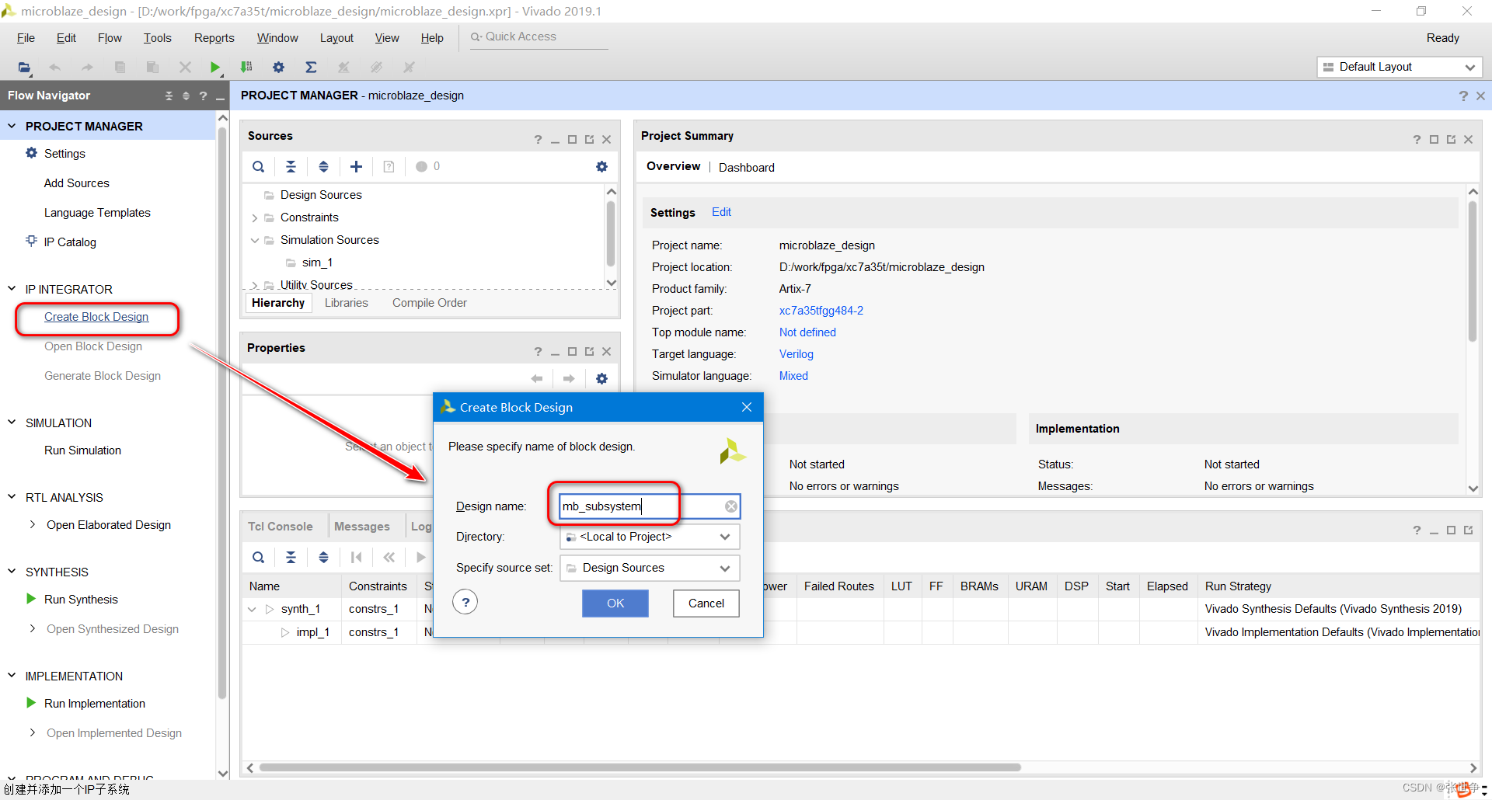Collapse the SYNTHESIS section

point(12,571)
